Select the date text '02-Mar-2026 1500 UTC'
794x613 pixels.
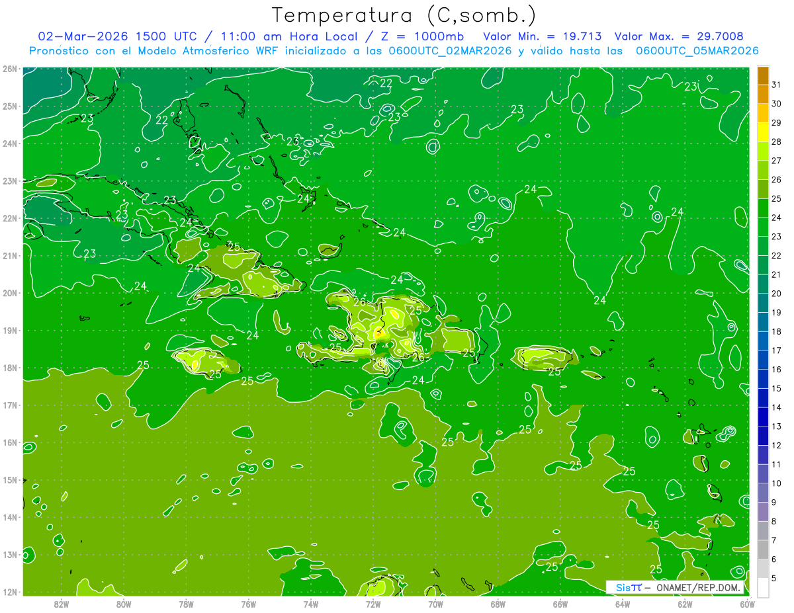(x=116, y=36)
